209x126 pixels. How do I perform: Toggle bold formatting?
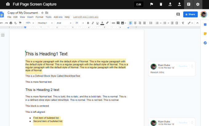coord(88,23)
